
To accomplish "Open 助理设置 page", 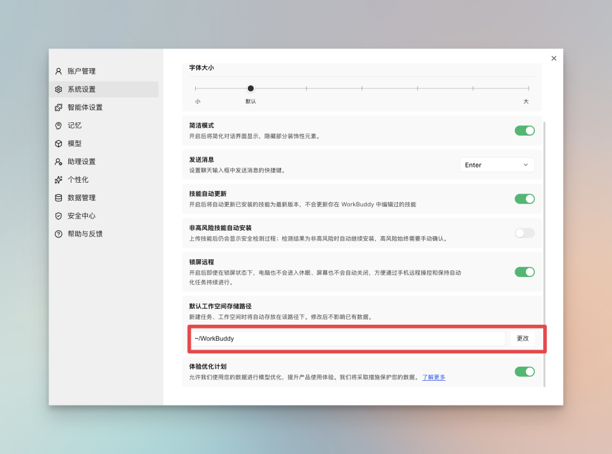I will pyautogui.click(x=104, y=162).
